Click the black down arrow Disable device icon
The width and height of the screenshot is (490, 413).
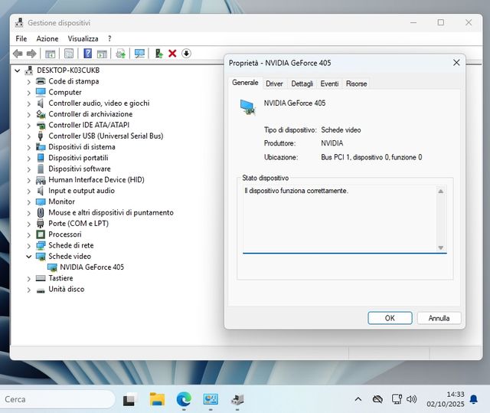[186, 54]
